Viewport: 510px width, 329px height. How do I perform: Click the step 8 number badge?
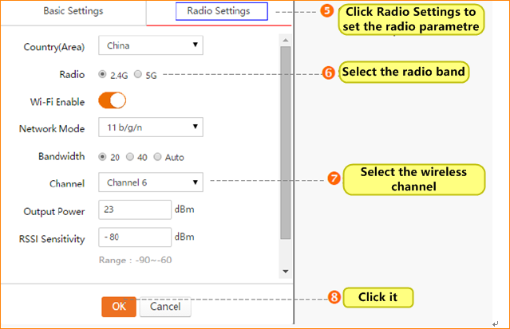point(334,297)
